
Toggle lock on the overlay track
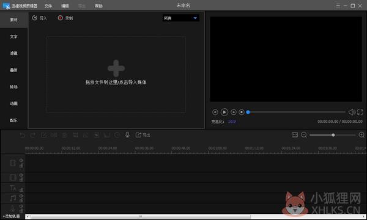[x=21, y=180]
